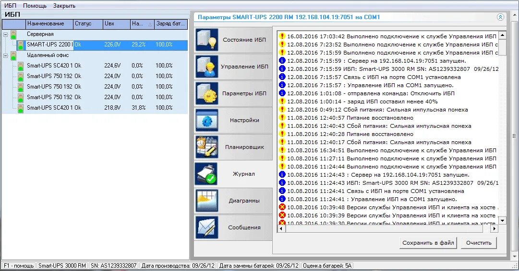Screen dimensions: 519x271
Task: Click status bar SN: AS1239332807 field
Action: pyautogui.click(x=114, y=266)
